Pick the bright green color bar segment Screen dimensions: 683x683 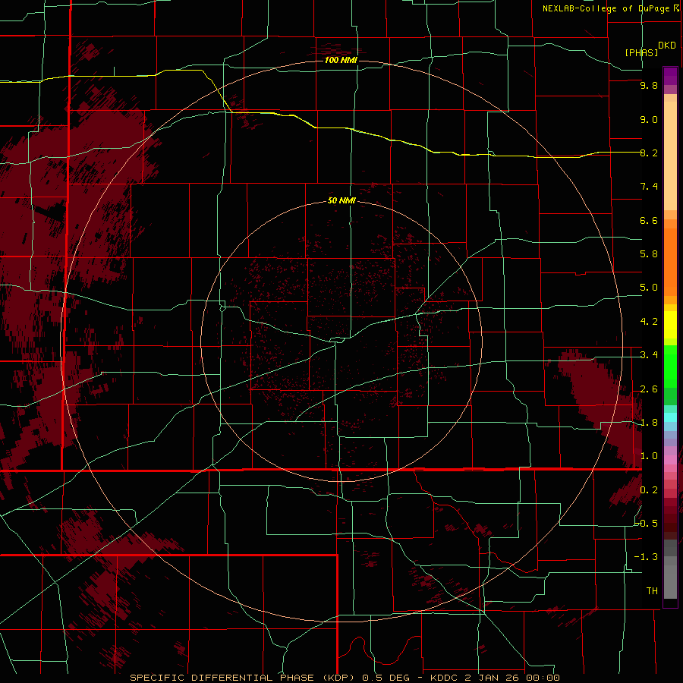670,366
